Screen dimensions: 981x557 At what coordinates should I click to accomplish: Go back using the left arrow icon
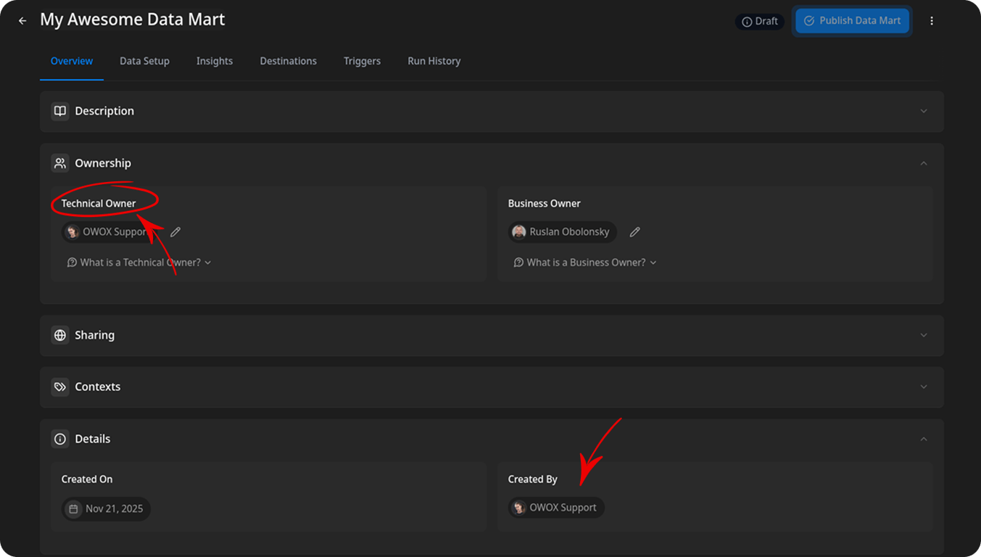[22, 21]
